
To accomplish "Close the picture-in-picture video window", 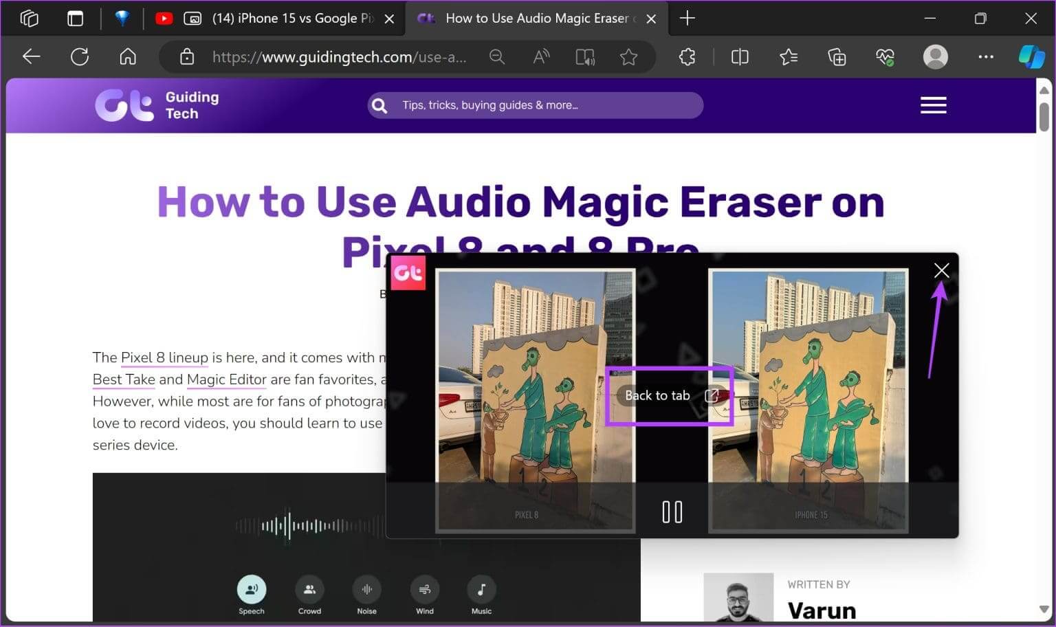I will (941, 270).
